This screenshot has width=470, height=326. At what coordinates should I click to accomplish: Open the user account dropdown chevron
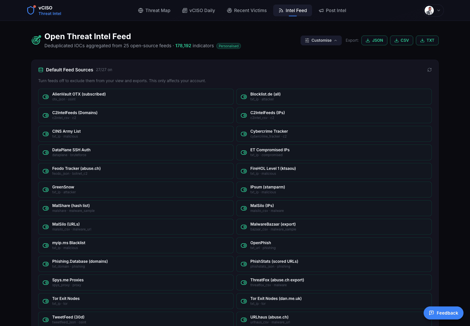439,10
